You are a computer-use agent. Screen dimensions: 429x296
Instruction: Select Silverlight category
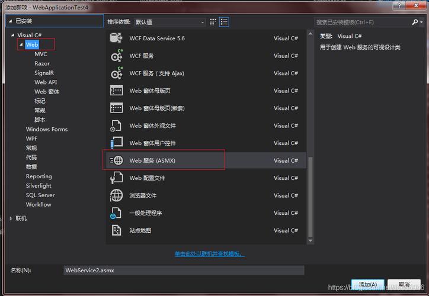tap(39, 185)
